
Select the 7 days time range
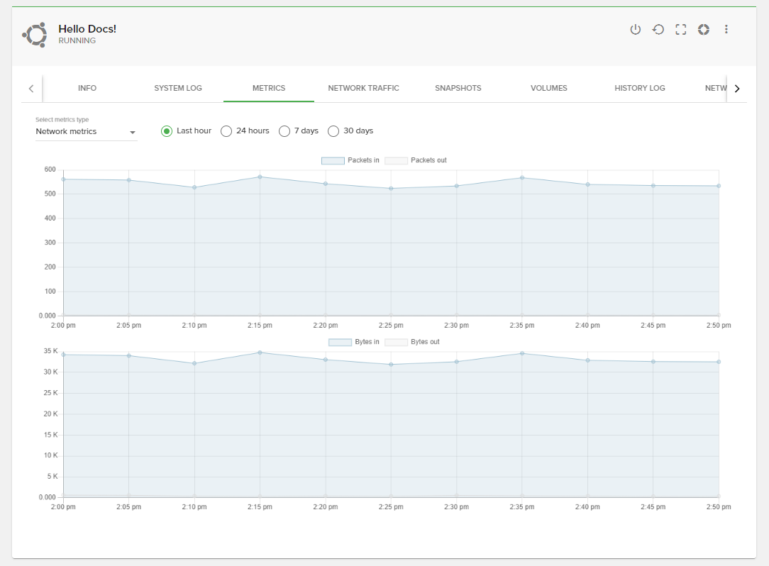(284, 131)
